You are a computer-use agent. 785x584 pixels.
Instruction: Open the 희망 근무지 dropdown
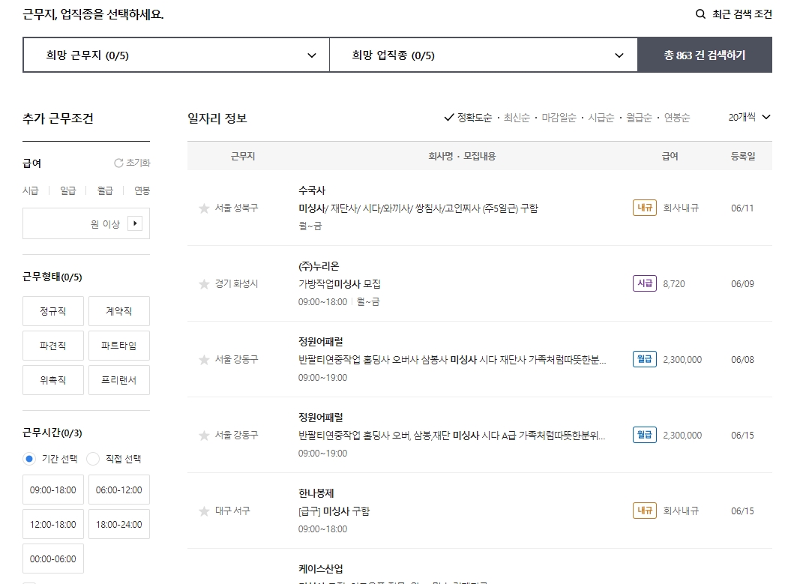[175, 54]
